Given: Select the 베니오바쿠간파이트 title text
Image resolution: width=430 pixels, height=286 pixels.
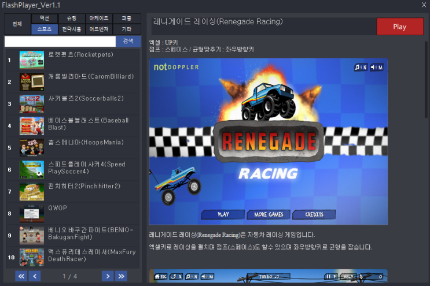Looking at the screenshot, I should tap(90, 233).
